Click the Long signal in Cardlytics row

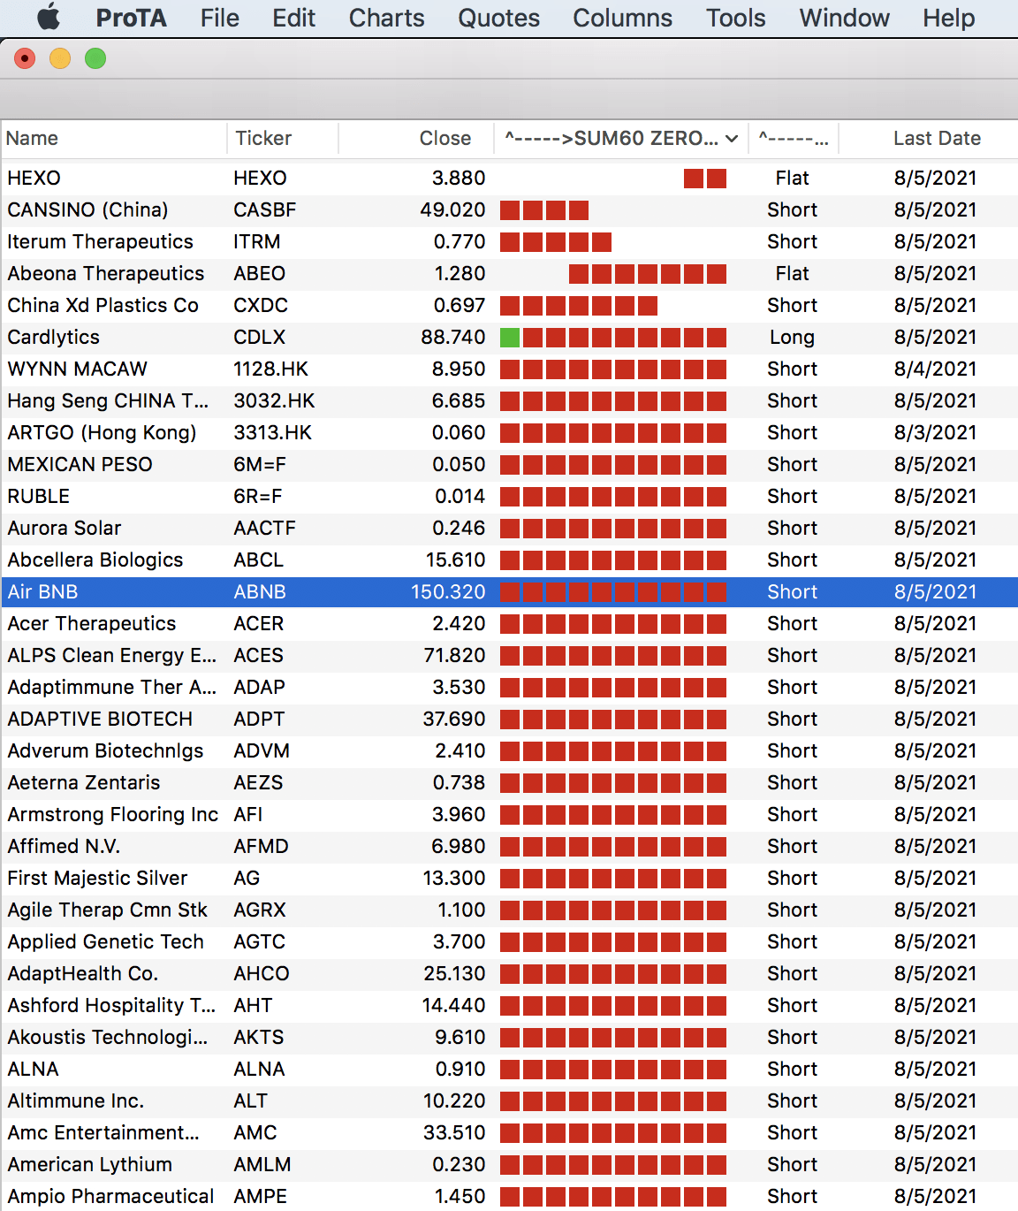(x=792, y=337)
